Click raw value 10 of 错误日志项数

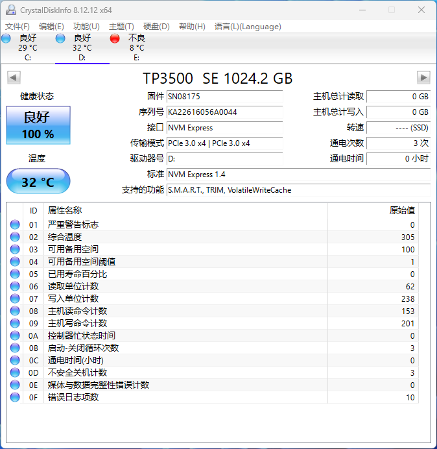[410, 397]
